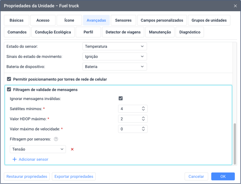Click the vertical scrollbar of the settings panel
Screen dimensions: 241x184
235,144
